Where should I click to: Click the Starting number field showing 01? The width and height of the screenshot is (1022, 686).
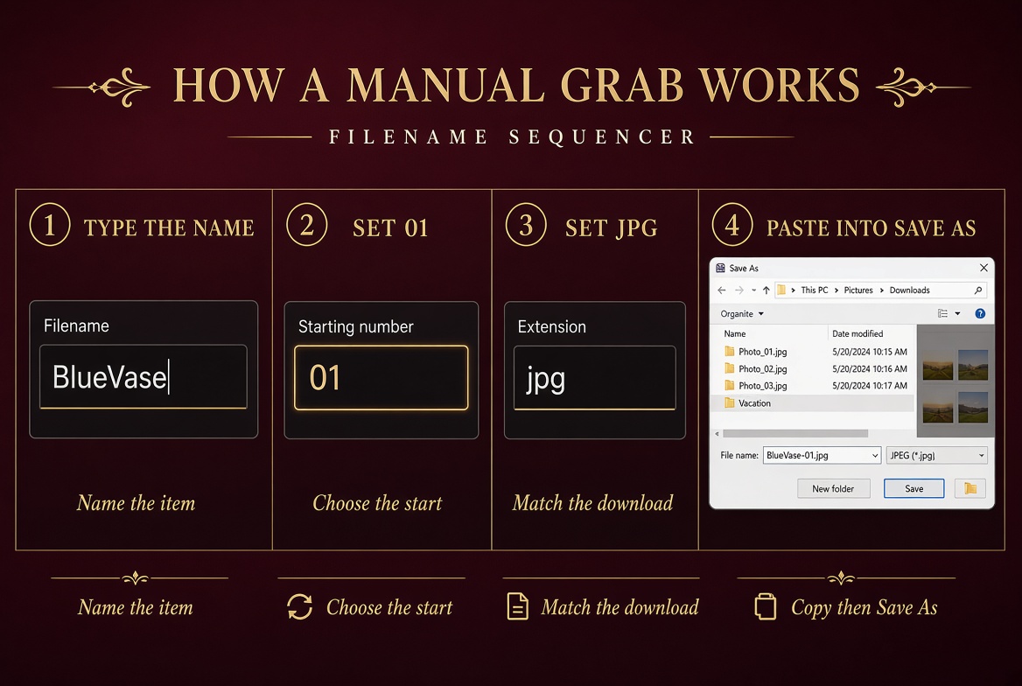(x=381, y=377)
